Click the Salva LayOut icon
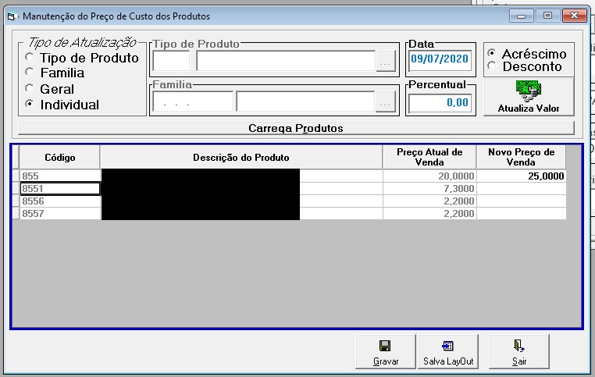 [x=447, y=346]
